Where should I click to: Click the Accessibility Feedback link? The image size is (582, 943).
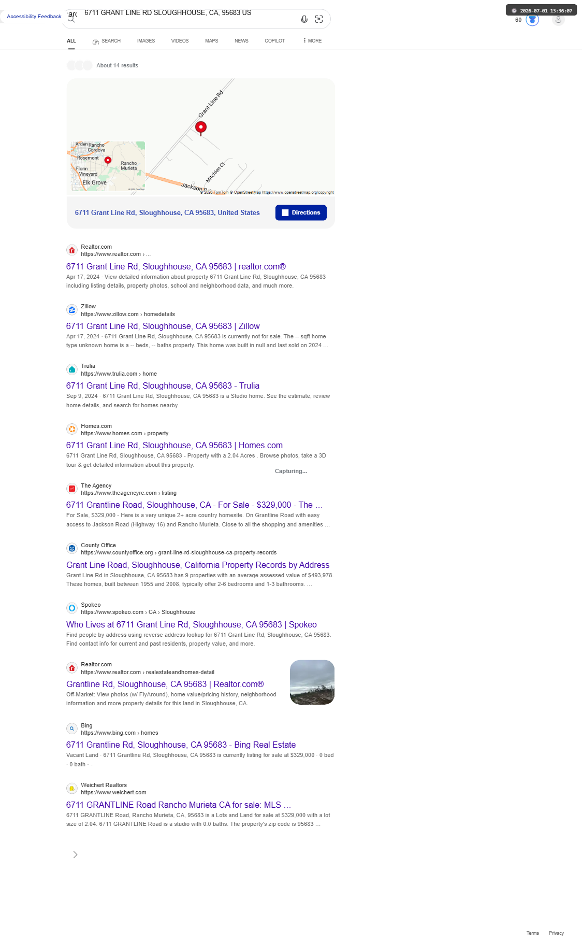(x=34, y=17)
